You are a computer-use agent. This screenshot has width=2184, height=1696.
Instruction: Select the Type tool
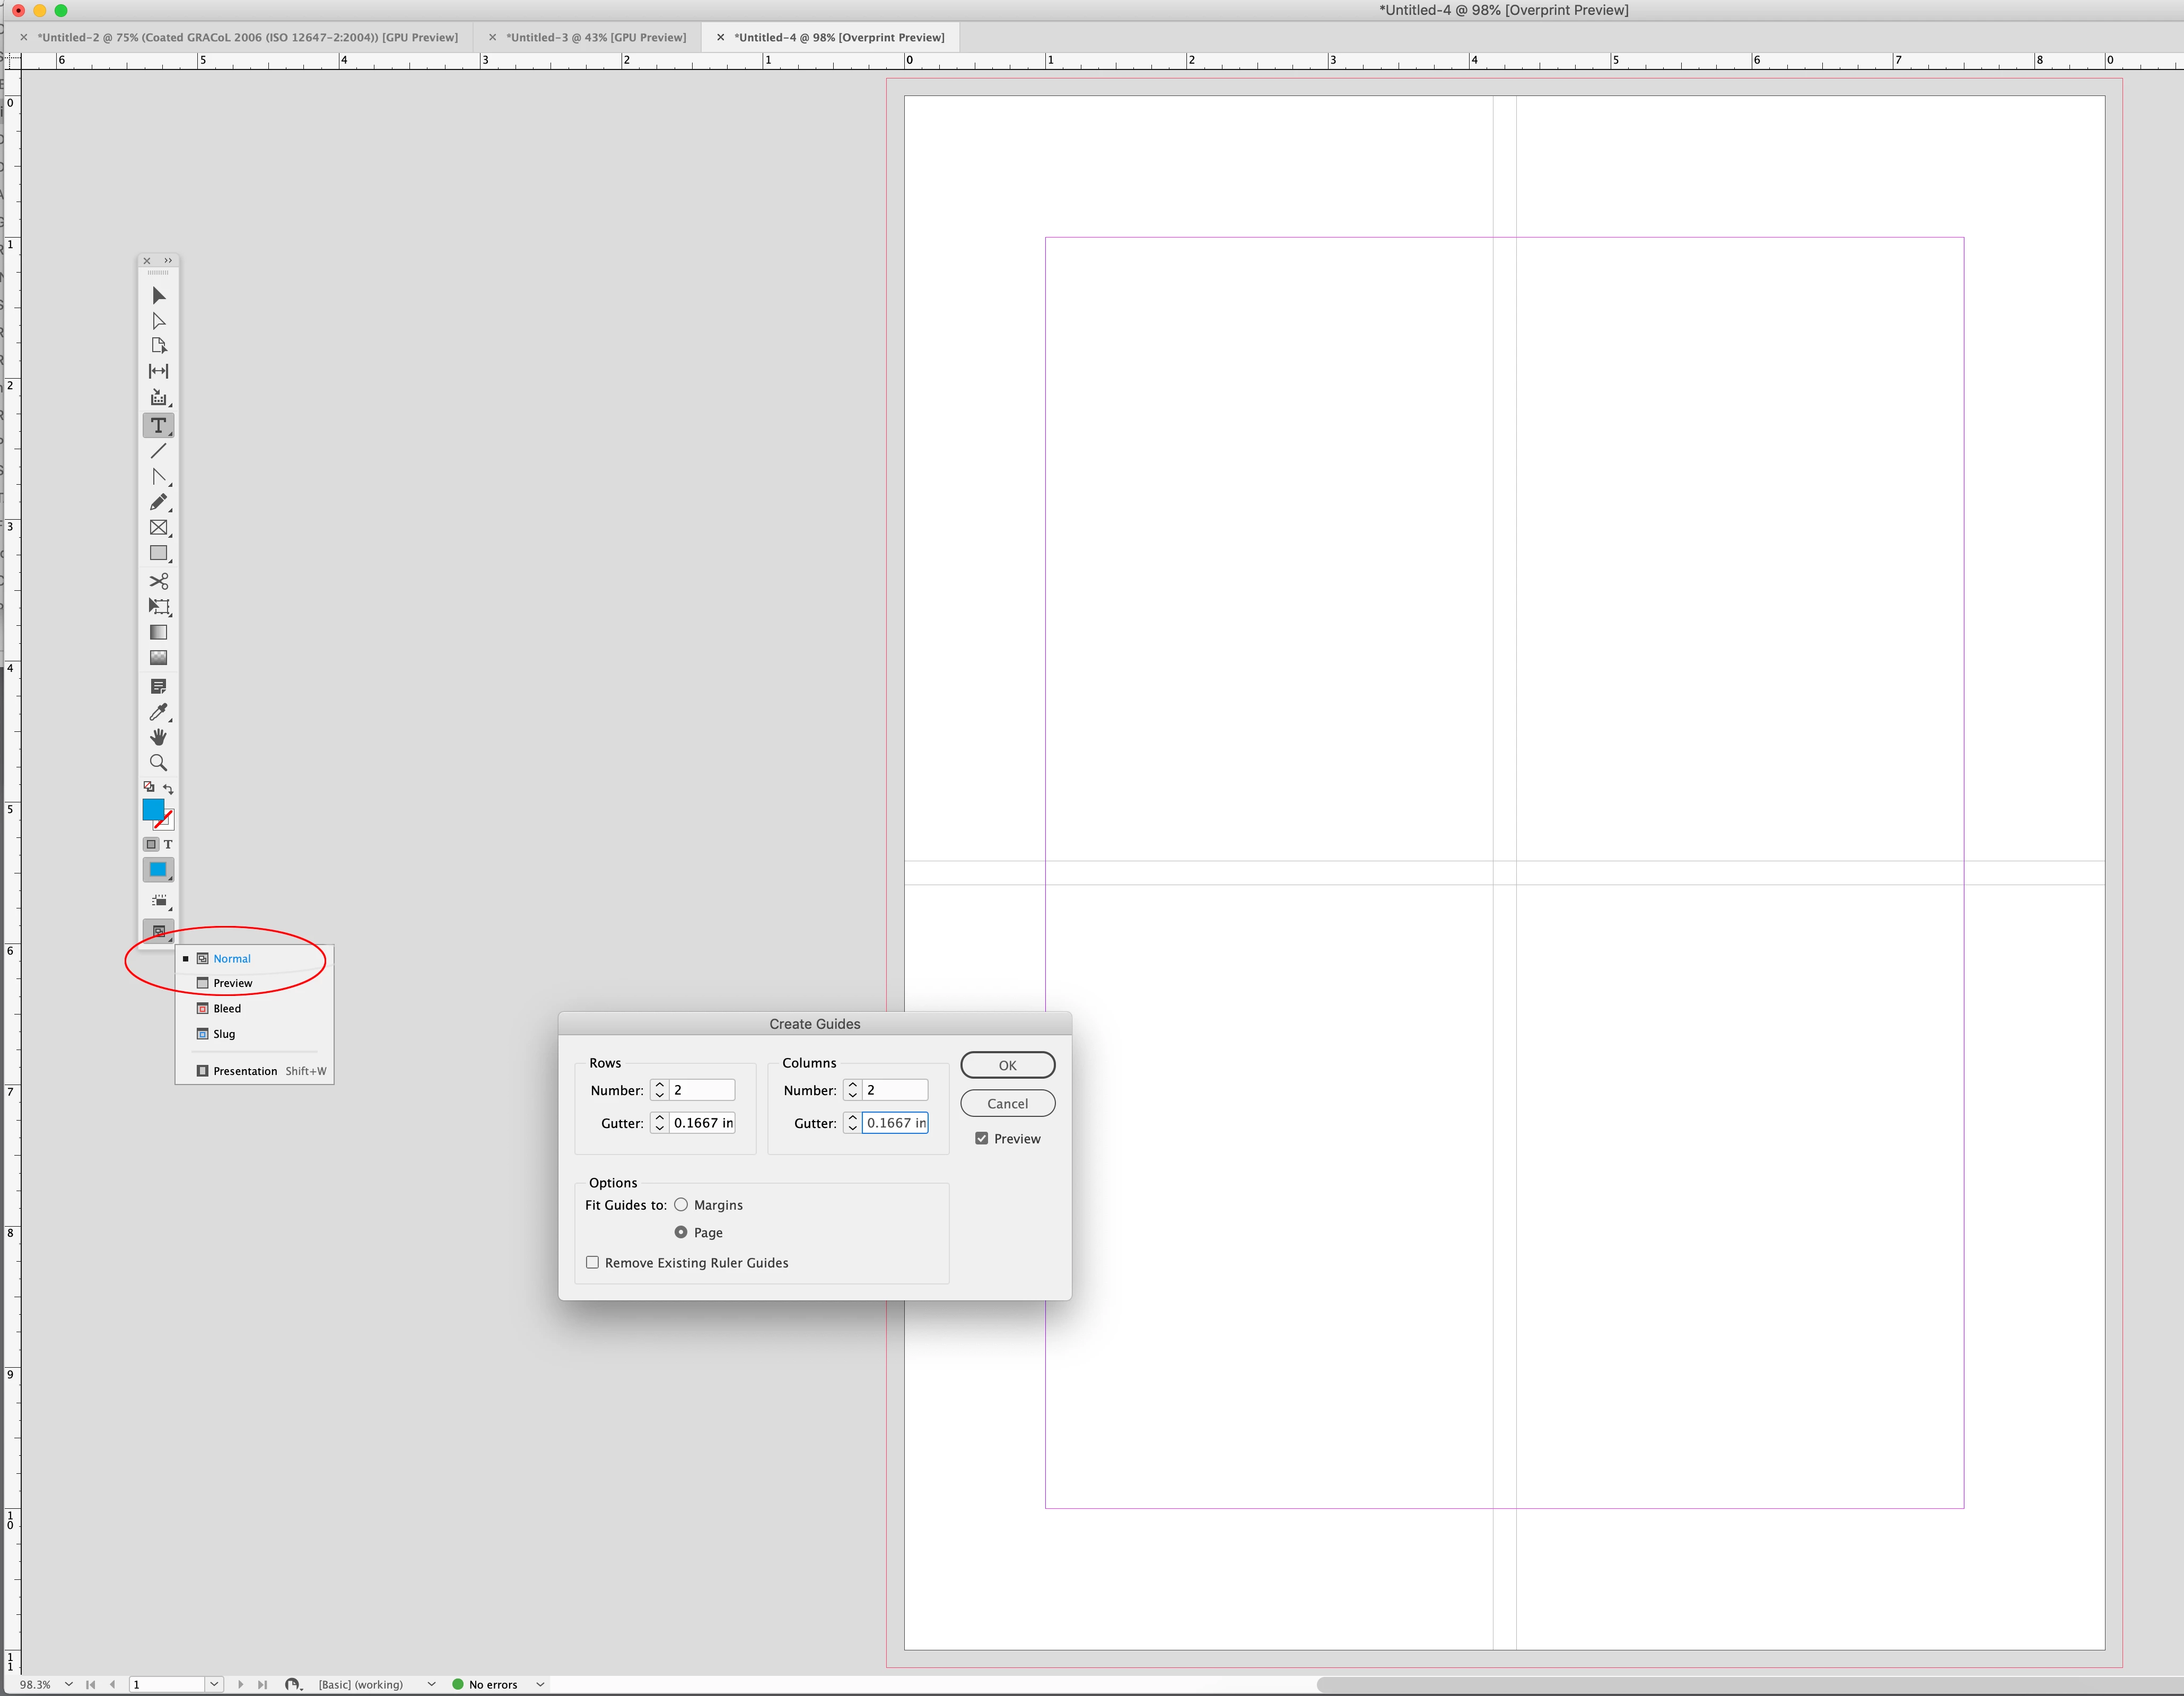158,426
